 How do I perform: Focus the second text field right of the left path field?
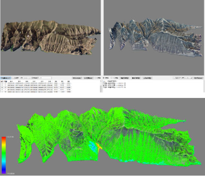tap(42, 78)
